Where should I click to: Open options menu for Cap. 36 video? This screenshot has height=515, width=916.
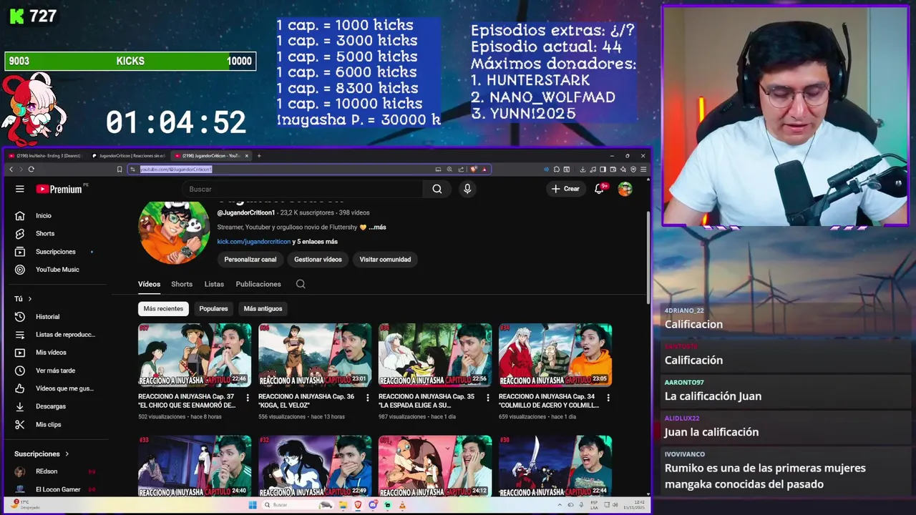pyautogui.click(x=368, y=398)
